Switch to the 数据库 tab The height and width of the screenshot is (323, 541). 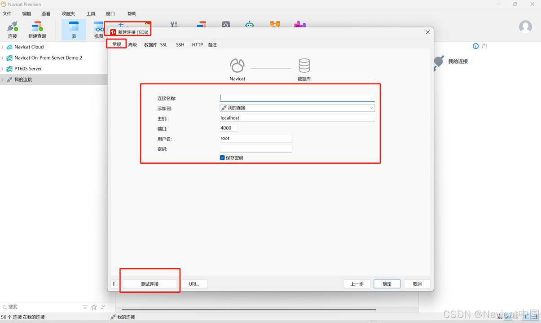[x=150, y=45]
